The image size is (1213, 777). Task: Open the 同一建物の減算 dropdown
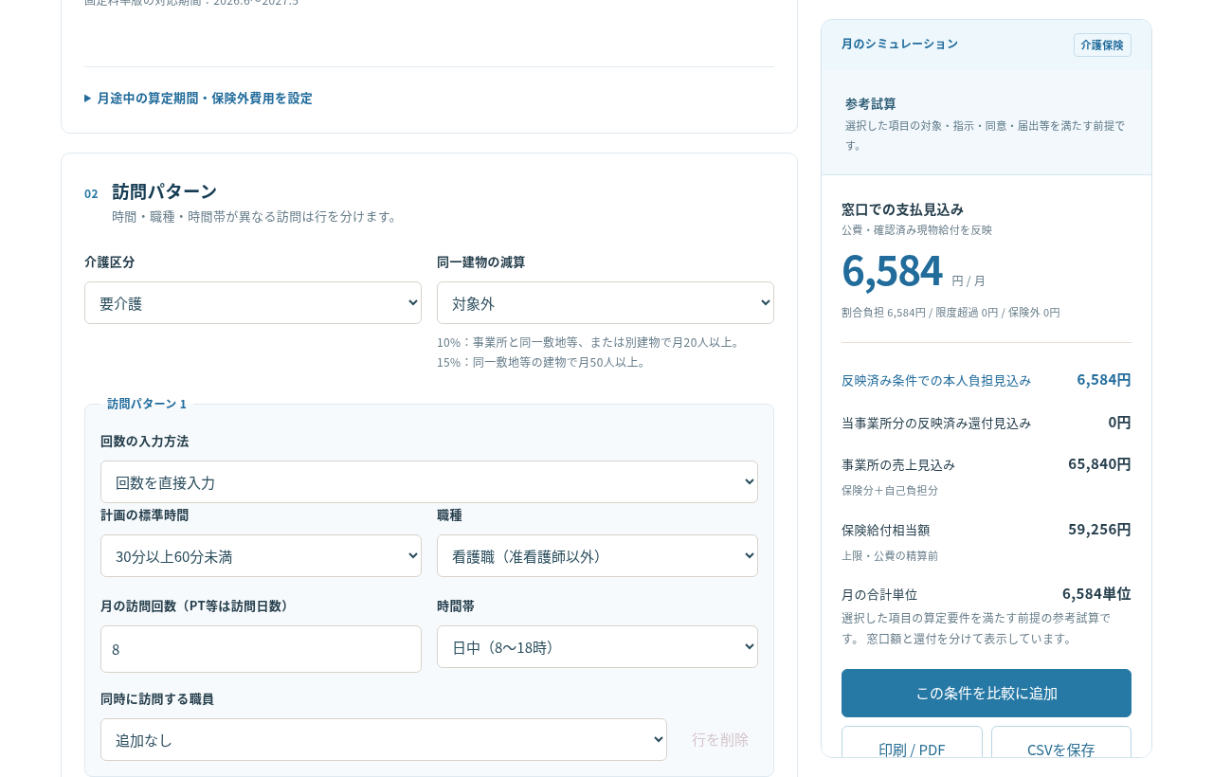point(606,303)
